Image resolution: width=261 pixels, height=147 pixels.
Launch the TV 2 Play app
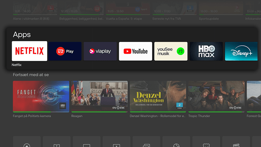click(65, 51)
